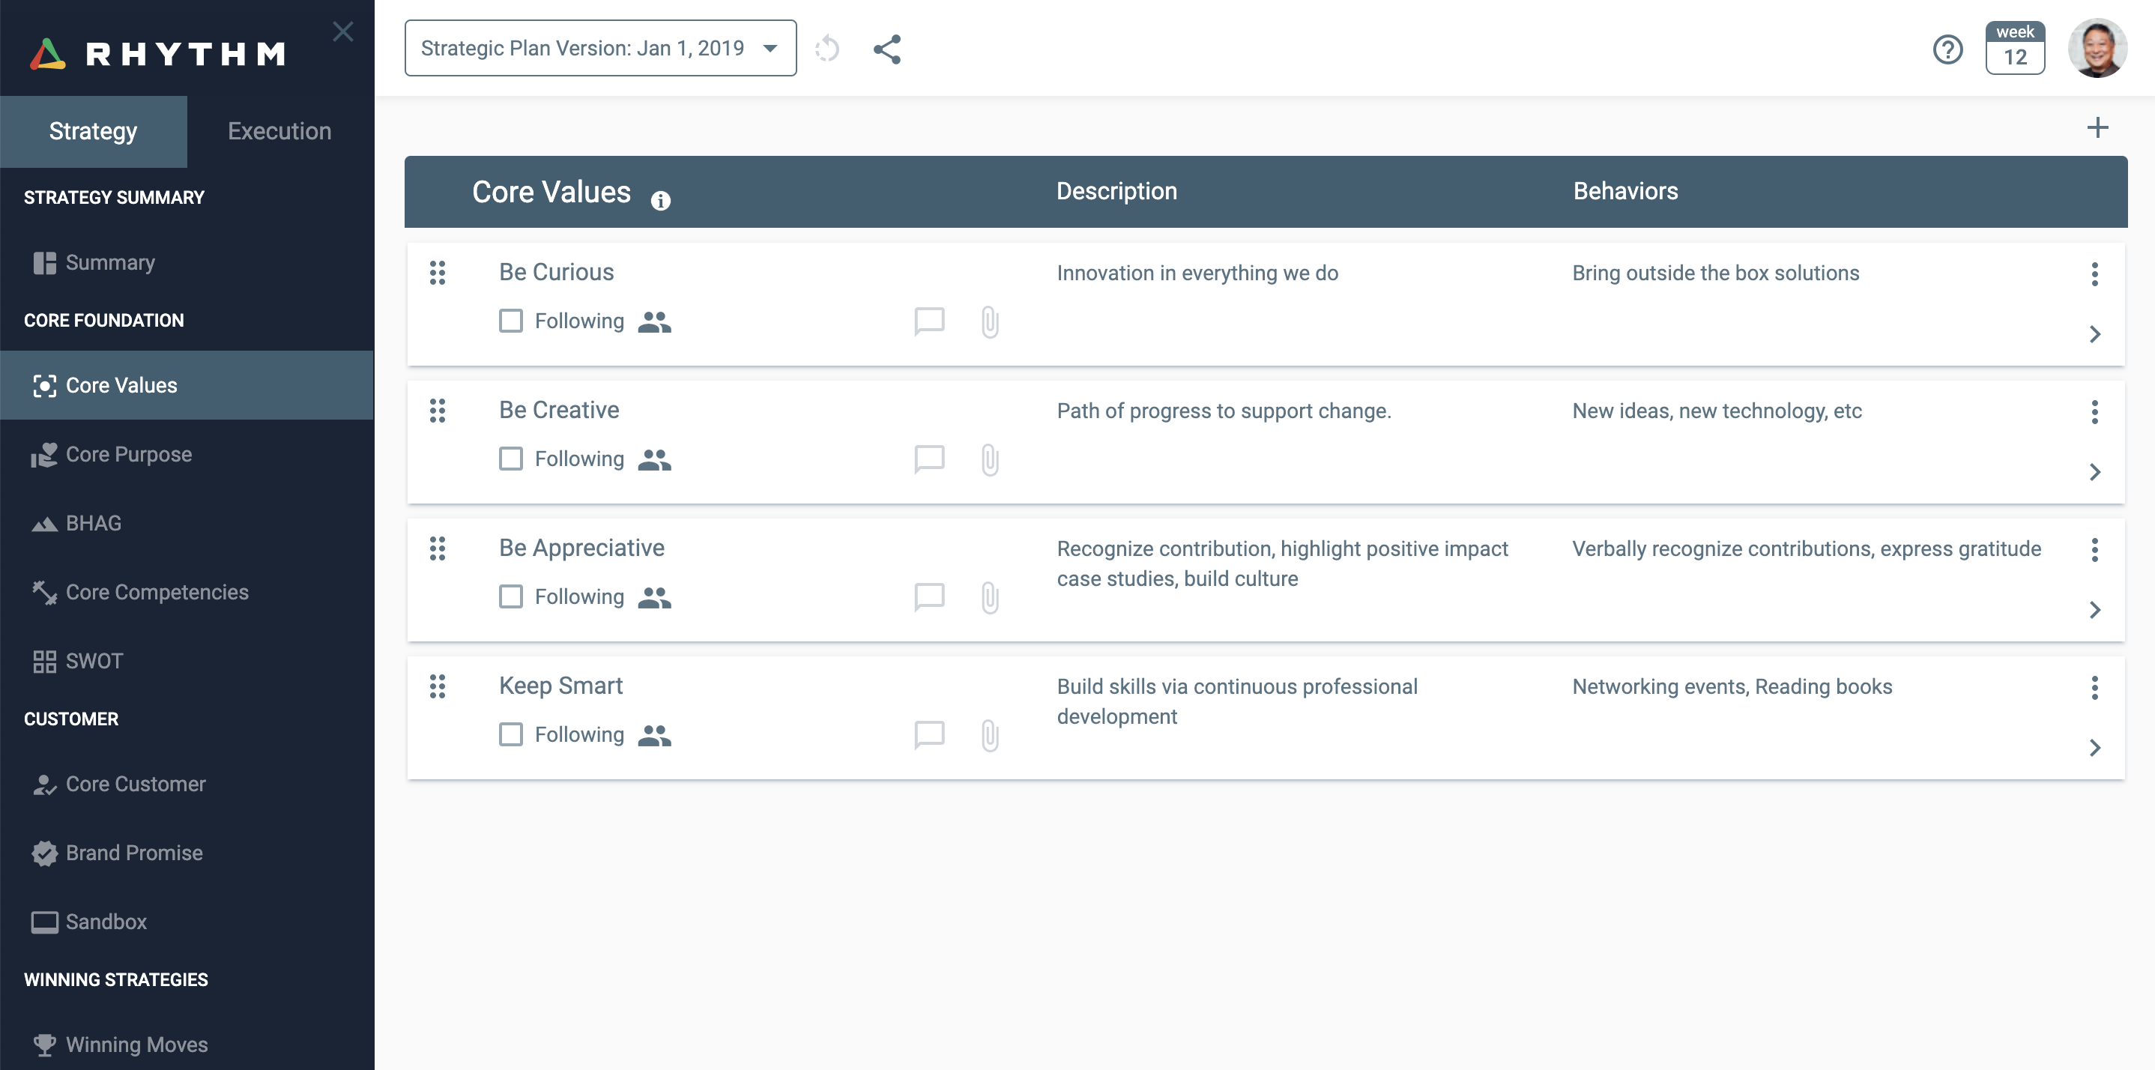Expand the Keep Smart row chevron
Image resolution: width=2155 pixels, height=1070 pixels.
2094,748
